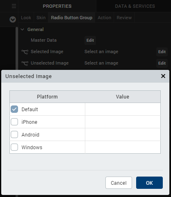Click the fork icon beside Selected Image

pyautogui.click(x=25, y=52)
